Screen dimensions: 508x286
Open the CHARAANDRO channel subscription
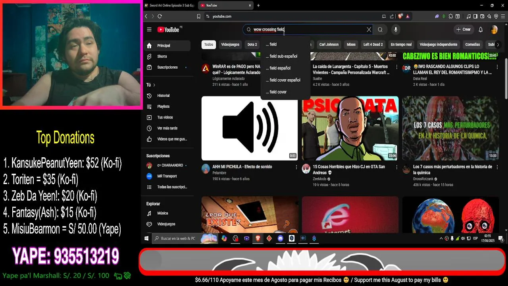[x=167, y=165]
